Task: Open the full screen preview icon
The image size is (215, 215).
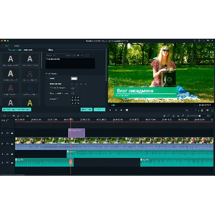Action: click(212, 110)
